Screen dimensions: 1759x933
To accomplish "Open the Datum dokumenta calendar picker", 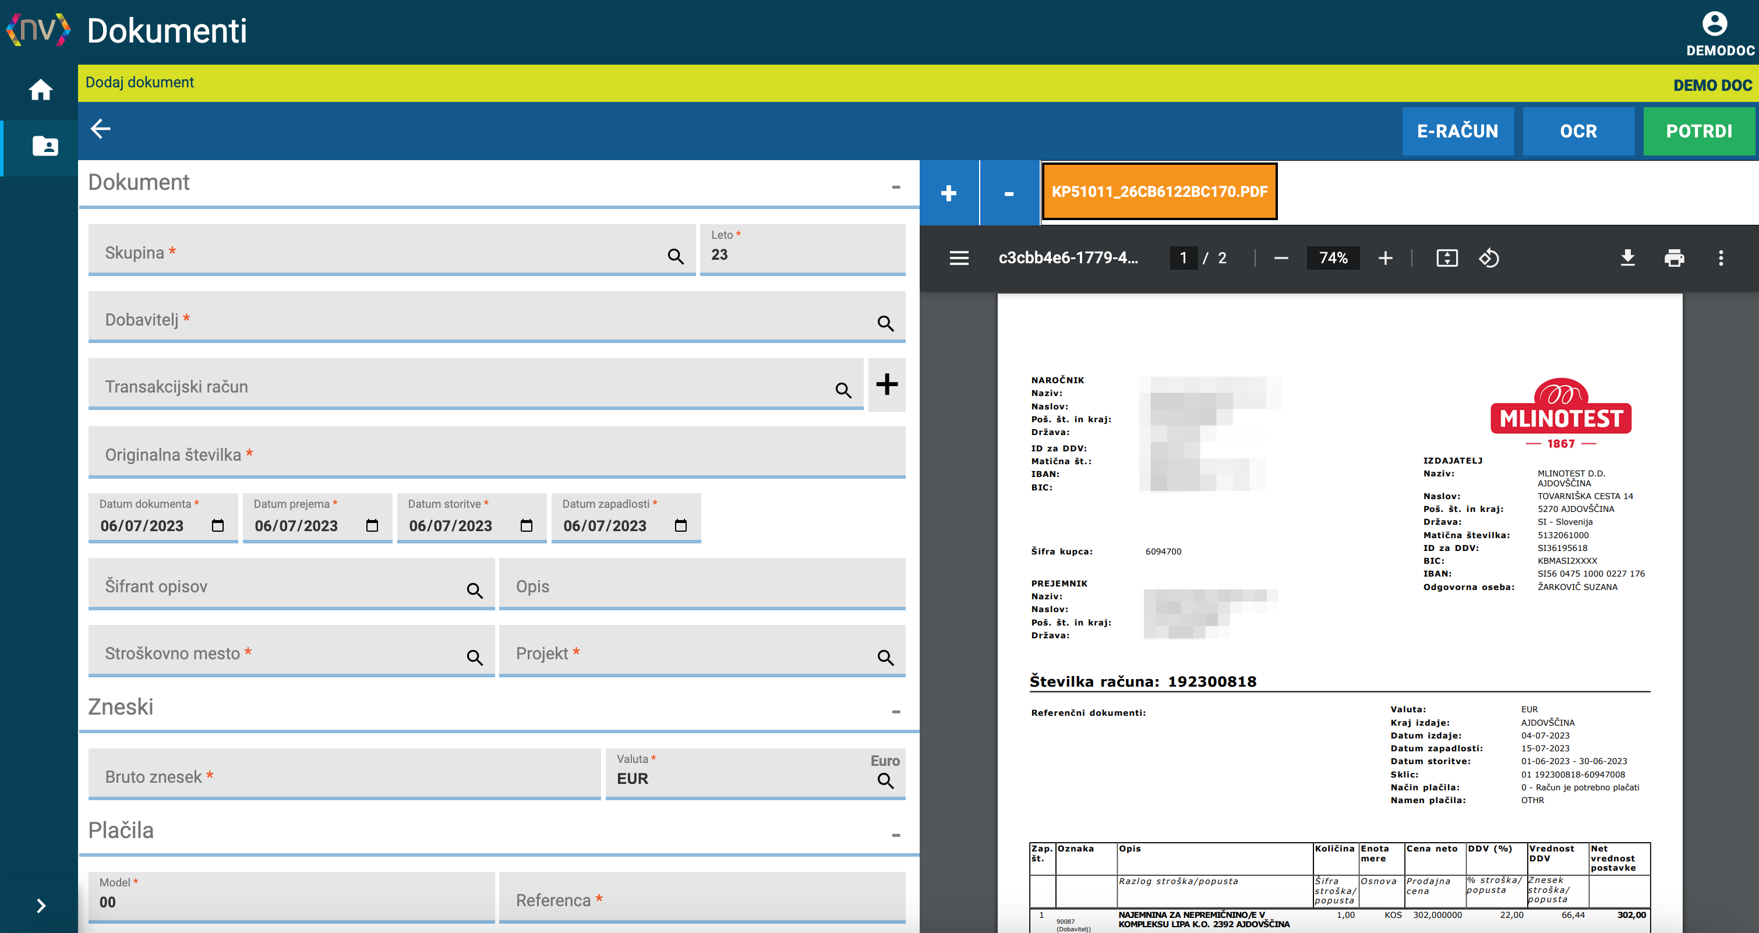I will point(218,525).
